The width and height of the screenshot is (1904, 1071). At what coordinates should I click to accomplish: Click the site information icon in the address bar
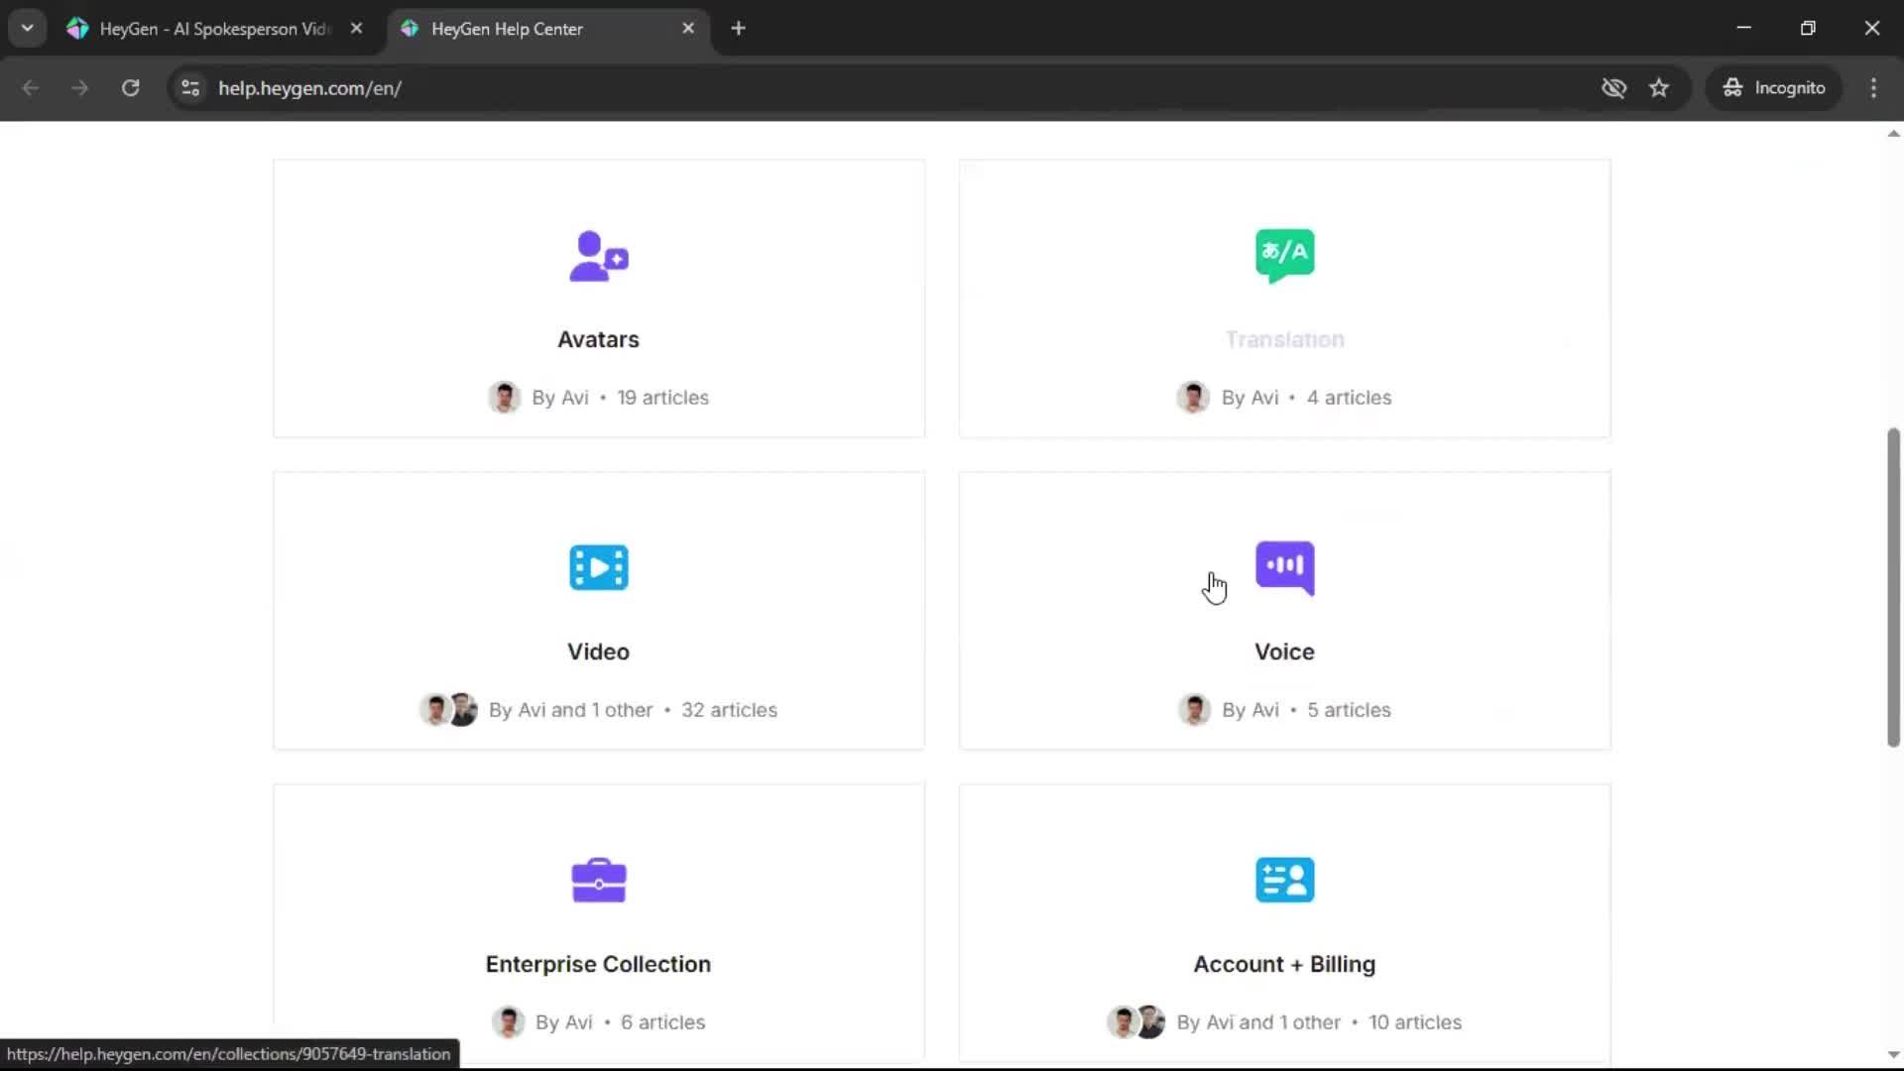190,88
